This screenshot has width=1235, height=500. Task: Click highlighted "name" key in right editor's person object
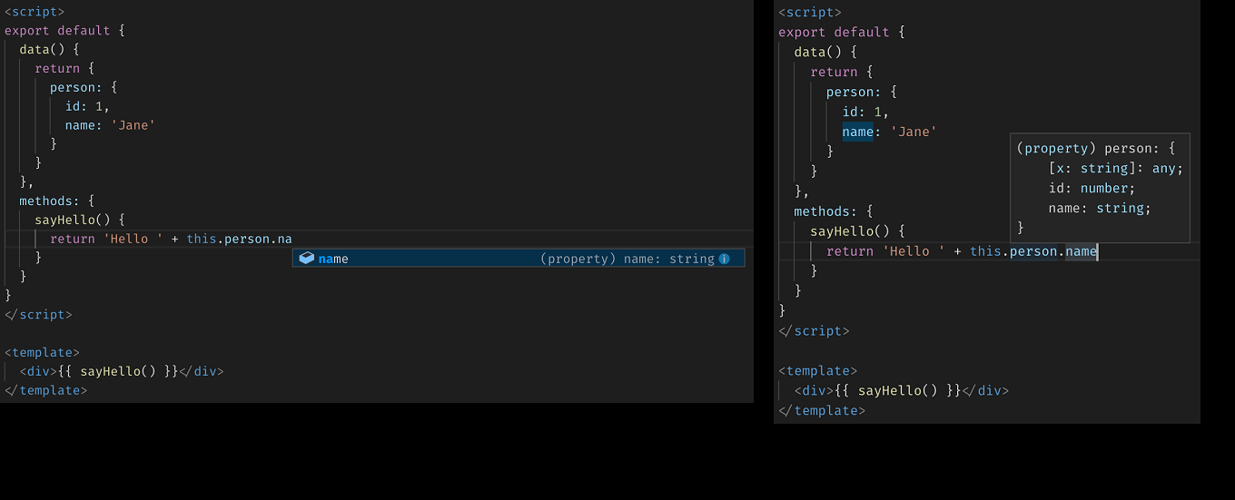(x=857, y=132)
